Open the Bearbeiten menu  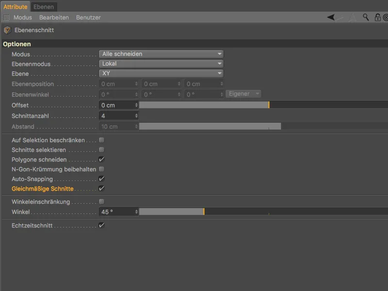[x=54, y=17]
